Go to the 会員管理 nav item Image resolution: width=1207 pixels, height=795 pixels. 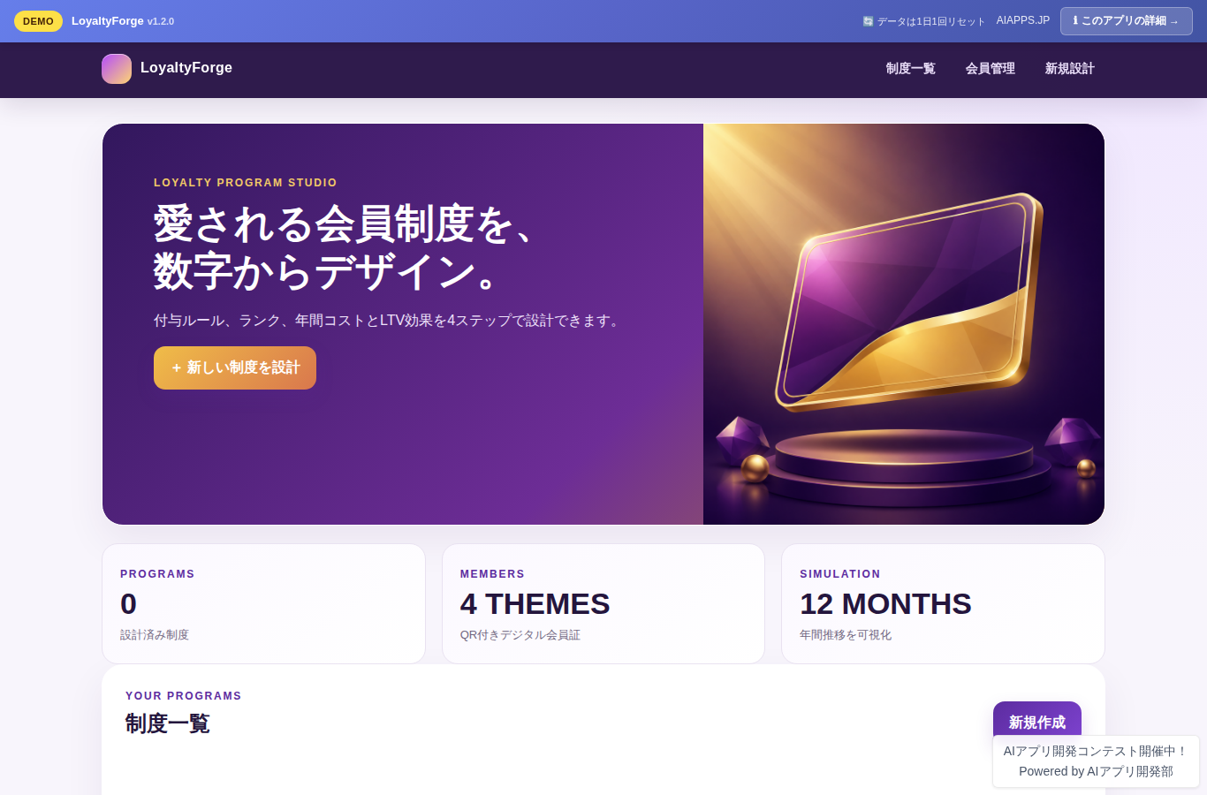990,69
